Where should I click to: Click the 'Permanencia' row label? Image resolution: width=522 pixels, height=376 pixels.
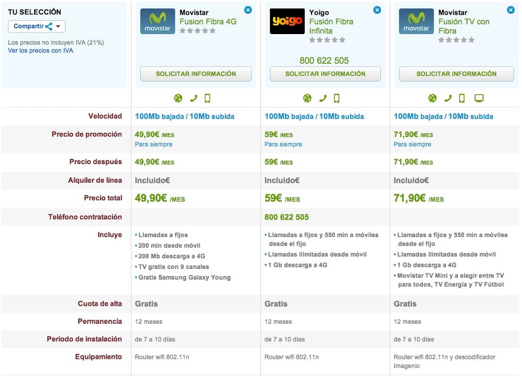point(100,322)
